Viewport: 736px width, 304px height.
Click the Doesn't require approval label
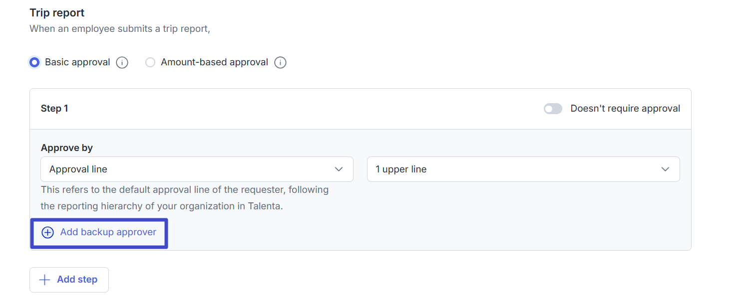625,109
